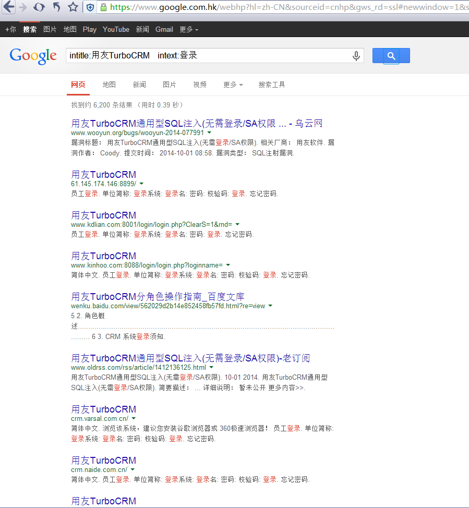Screen dimensions: 469x508
Task: Click snippet text 6 3. CRM 系统登录须知
Action: tap(128, 336)
